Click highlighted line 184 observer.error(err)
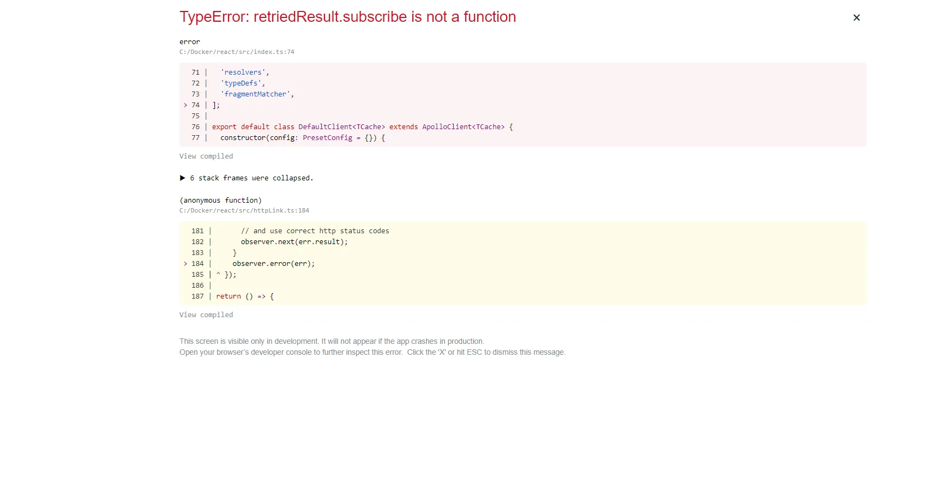The image size is (931, 479). (273, 264)
